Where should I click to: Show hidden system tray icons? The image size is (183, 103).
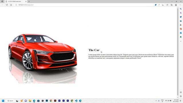click(x=156, y=101)
